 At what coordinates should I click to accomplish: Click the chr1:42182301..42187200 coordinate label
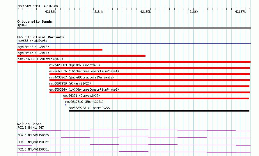click(38, 6)
